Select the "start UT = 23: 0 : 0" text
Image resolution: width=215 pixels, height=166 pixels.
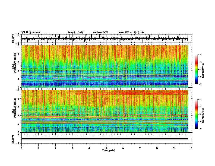131,33
